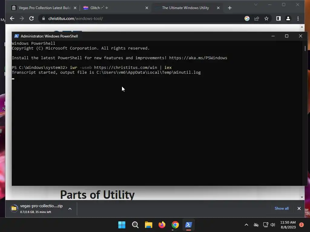Click the Chrome forward arrow
Viewport: 310px width, 232px height.
(22, 18)
